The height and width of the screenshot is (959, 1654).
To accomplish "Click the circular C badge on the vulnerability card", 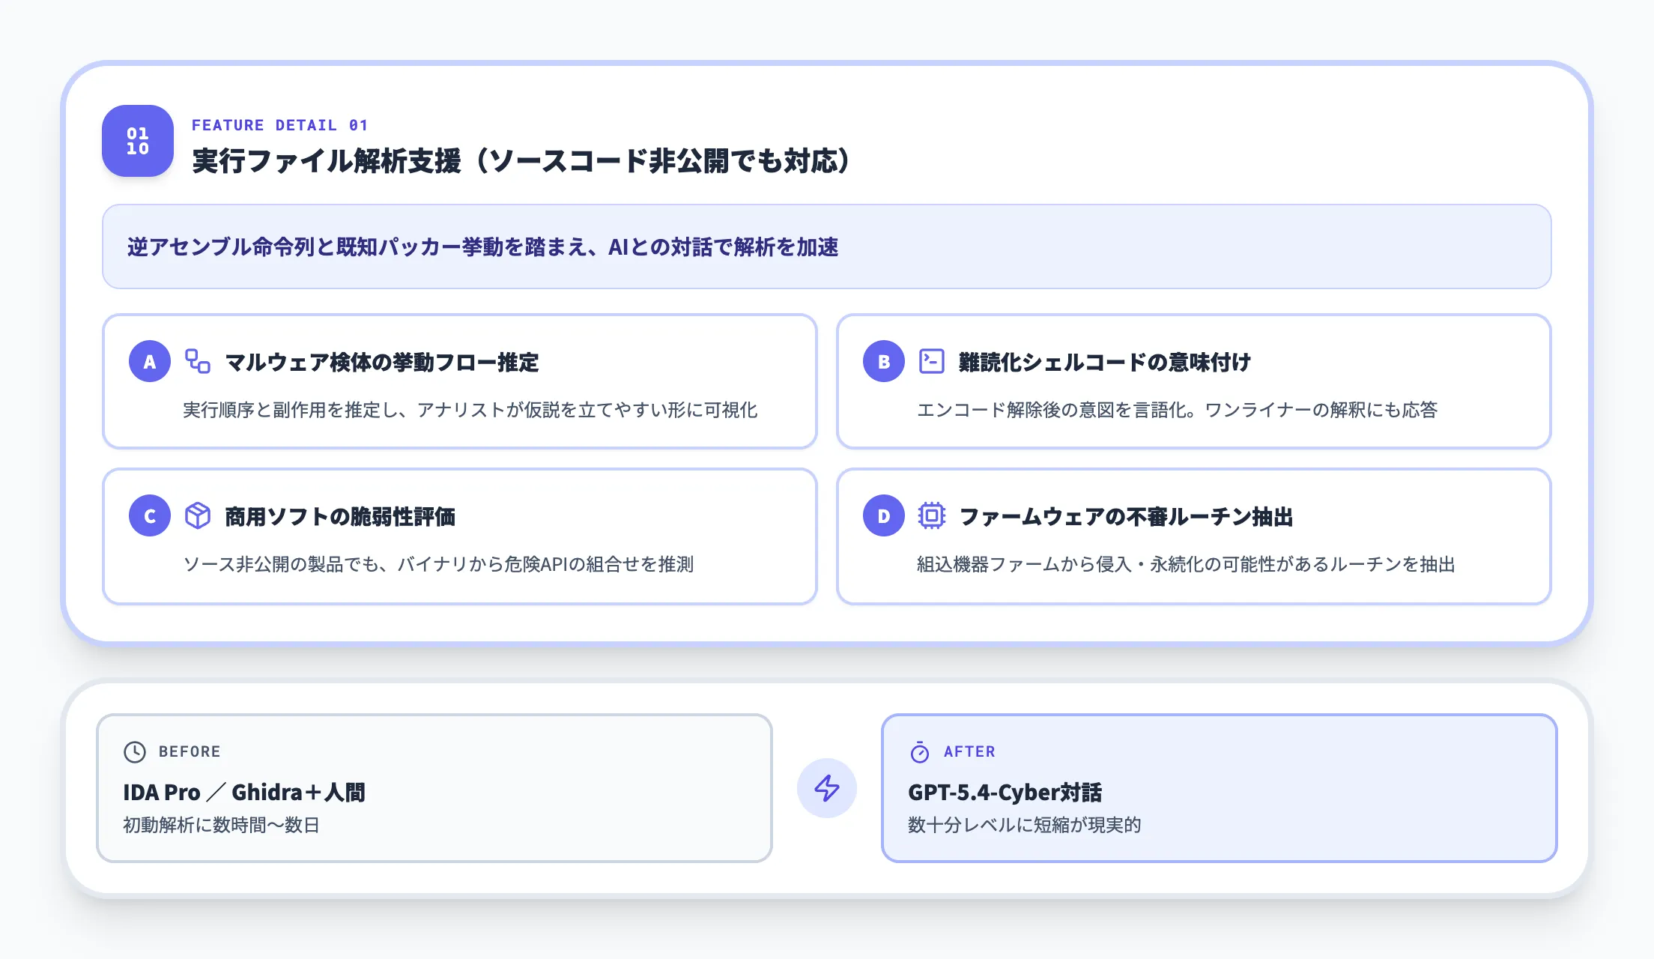I will (149, 516).
